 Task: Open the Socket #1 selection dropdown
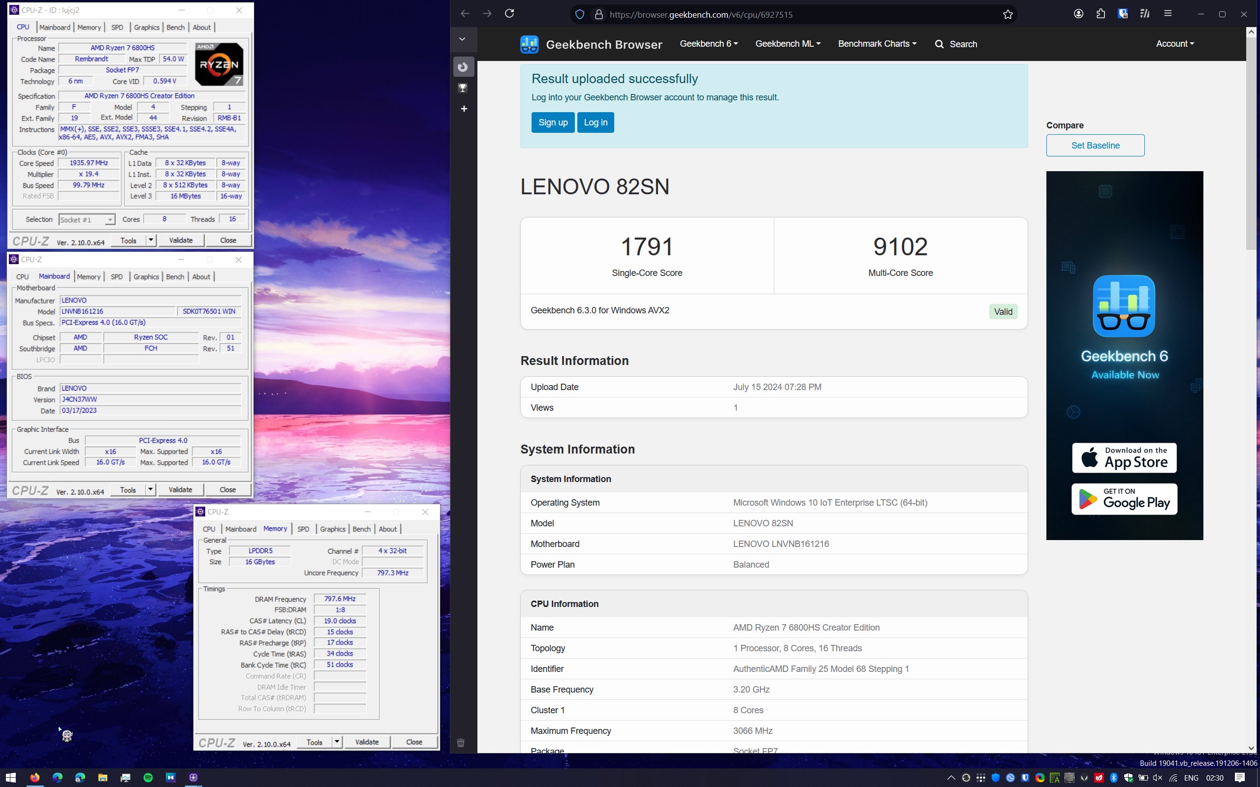(87, 220)
